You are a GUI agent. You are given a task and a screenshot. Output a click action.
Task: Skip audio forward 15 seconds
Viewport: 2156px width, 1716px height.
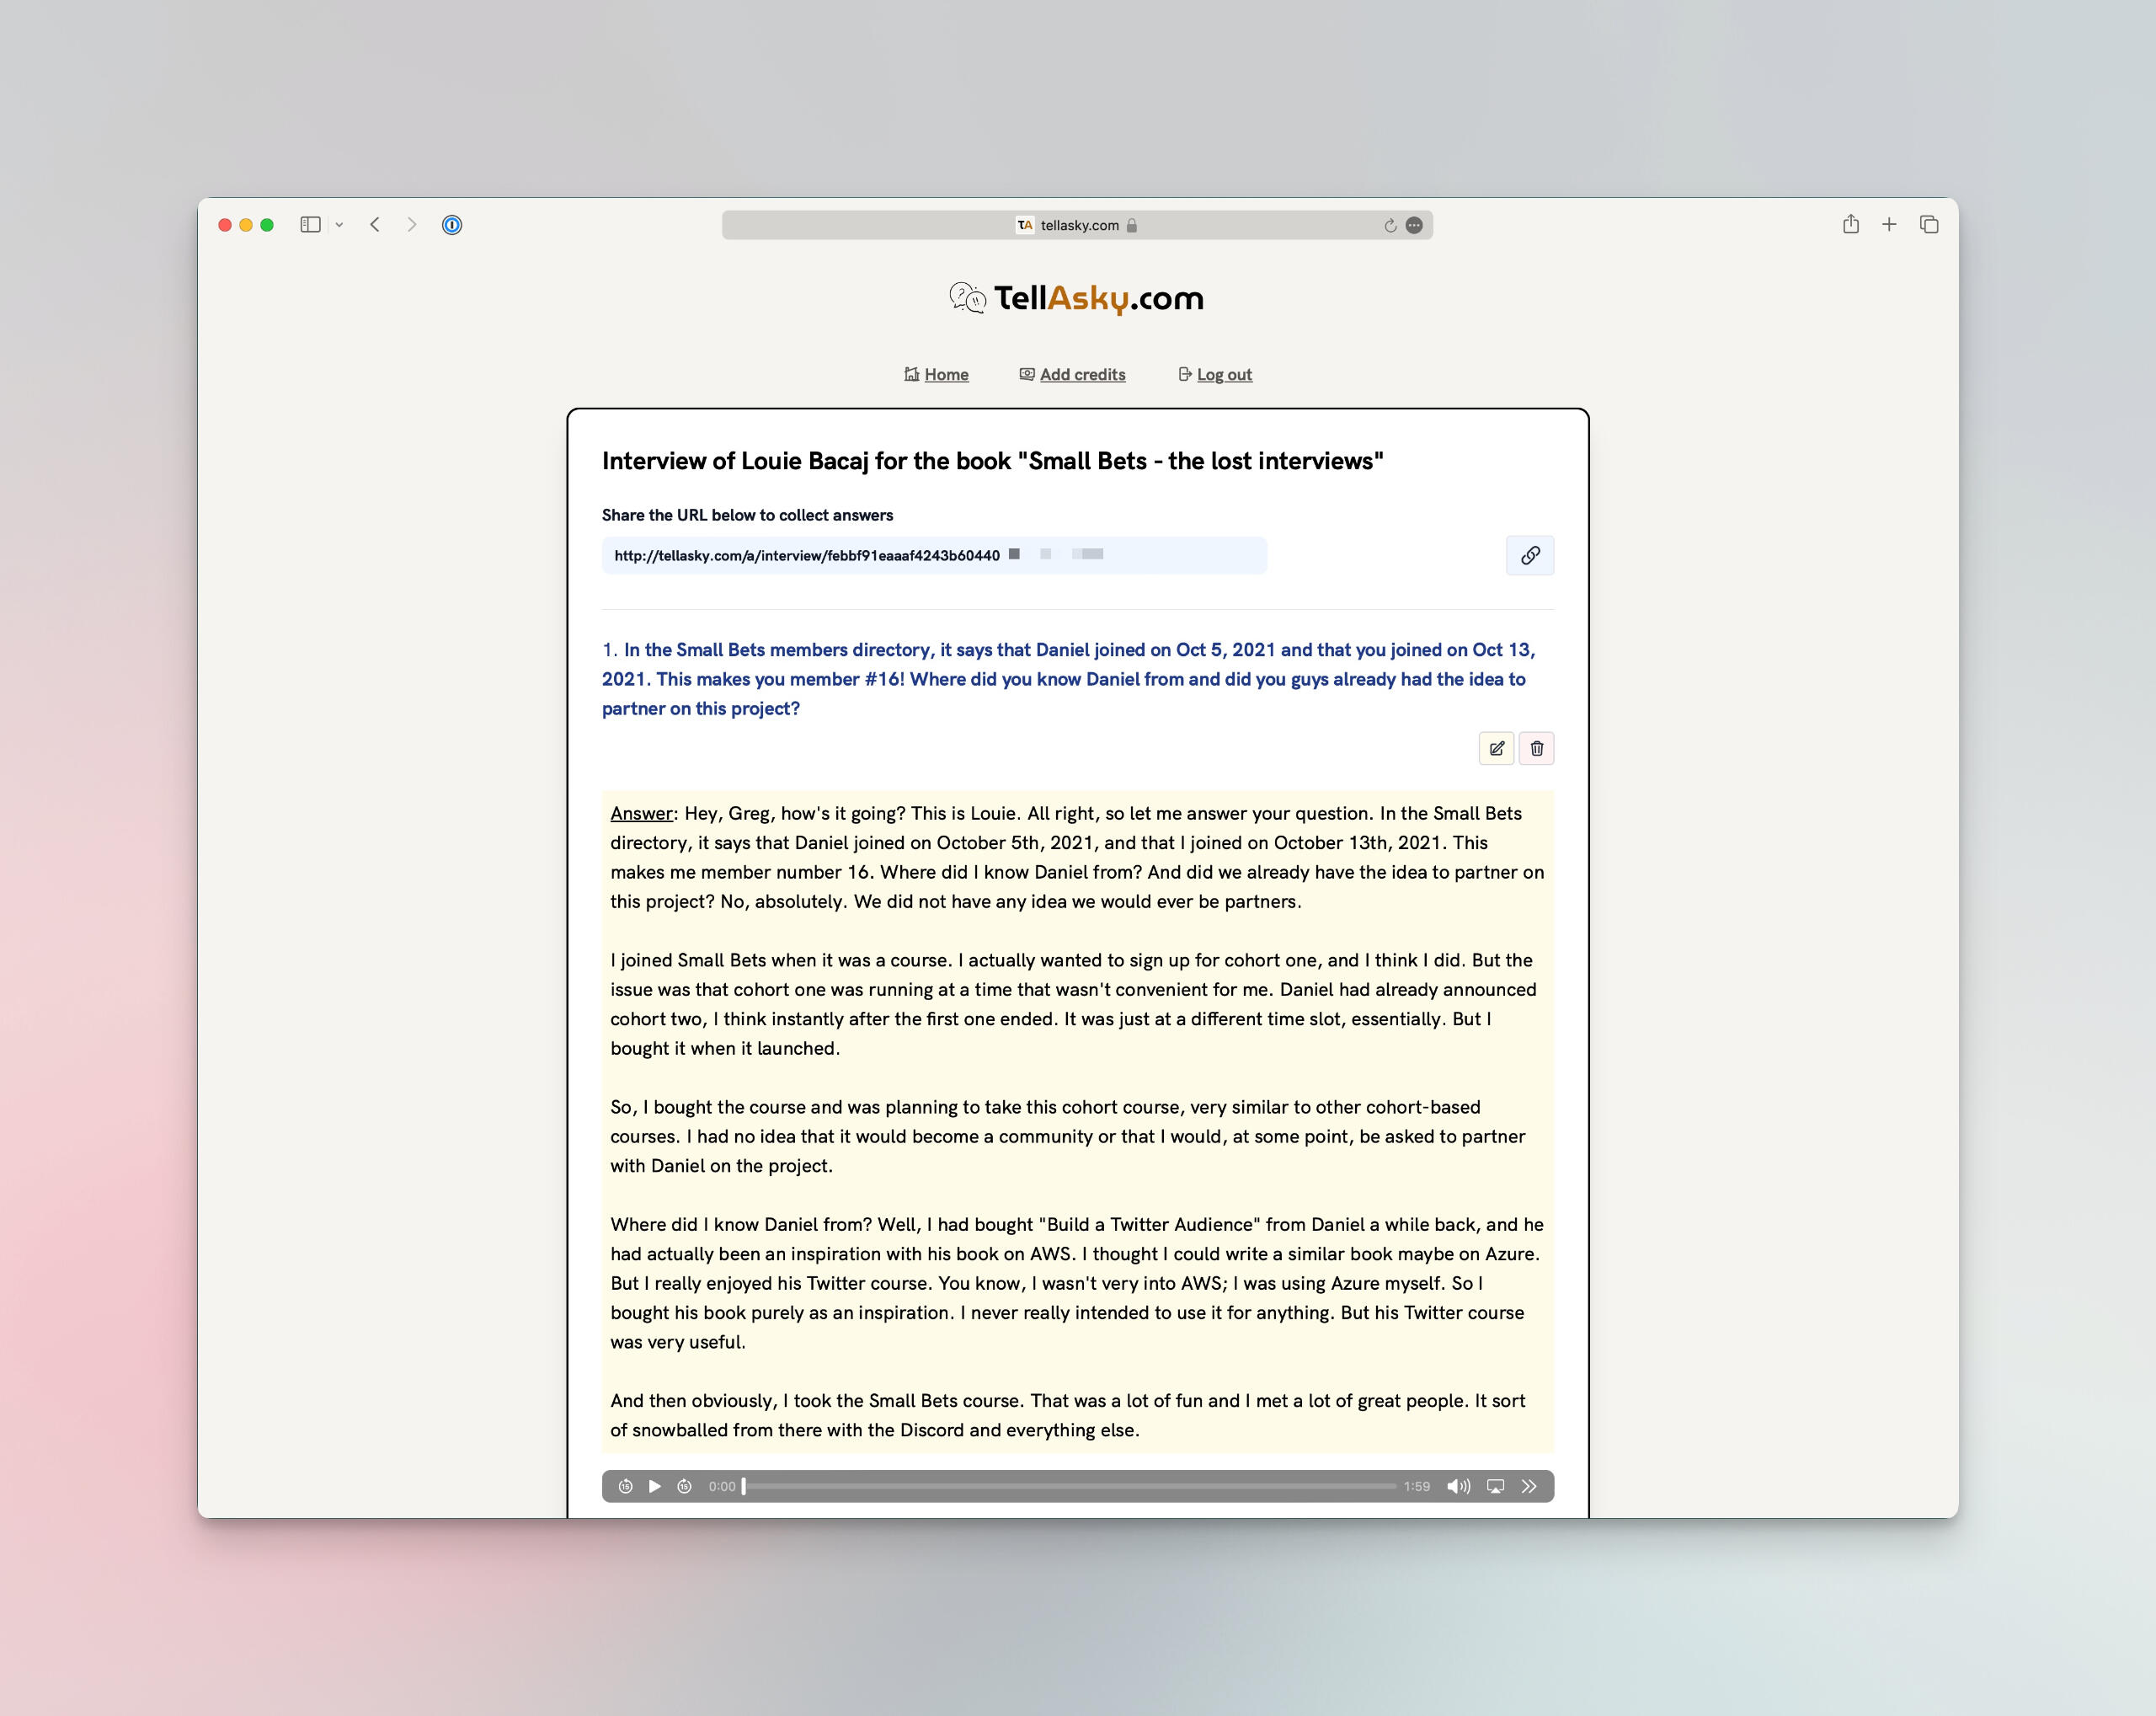(x=684, y=1486)
